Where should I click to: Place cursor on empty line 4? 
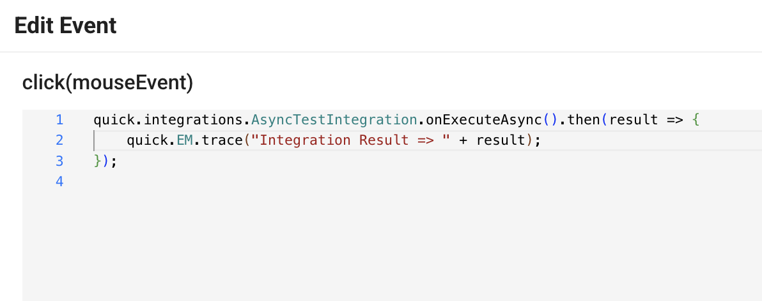pyautogui.click(x=256, y=181)
